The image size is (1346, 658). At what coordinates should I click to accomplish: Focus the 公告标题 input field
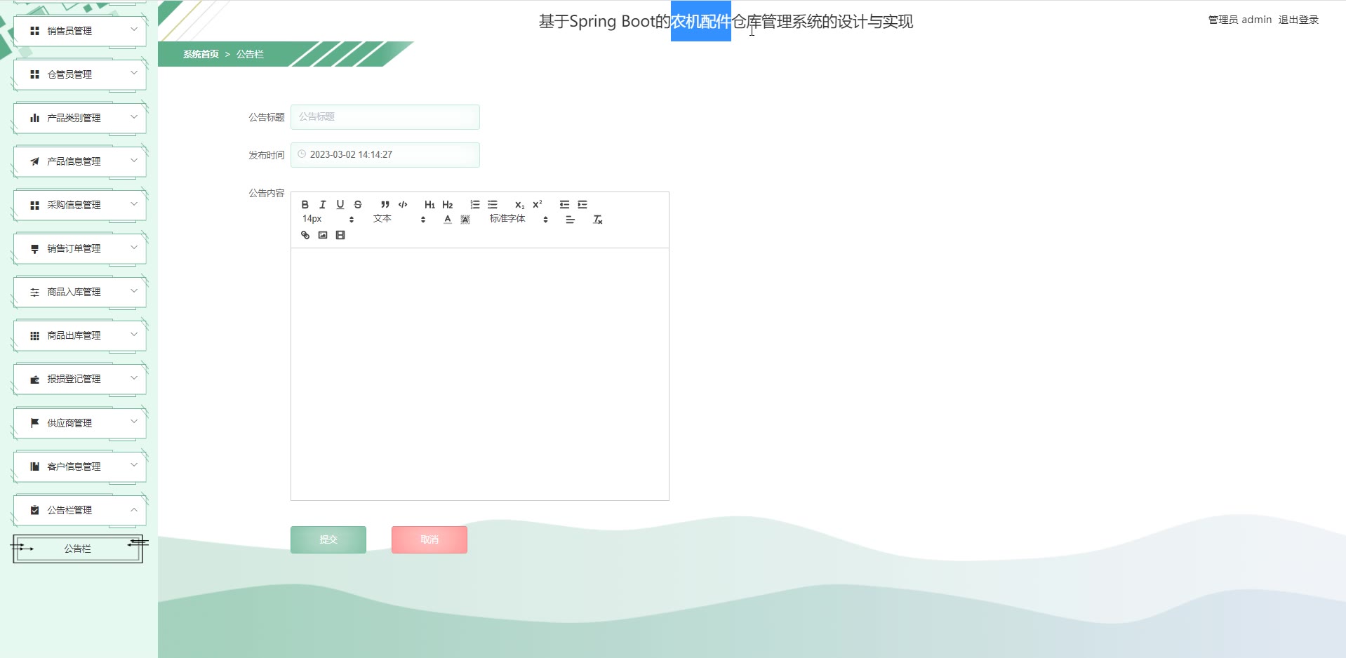coord(385,117)
